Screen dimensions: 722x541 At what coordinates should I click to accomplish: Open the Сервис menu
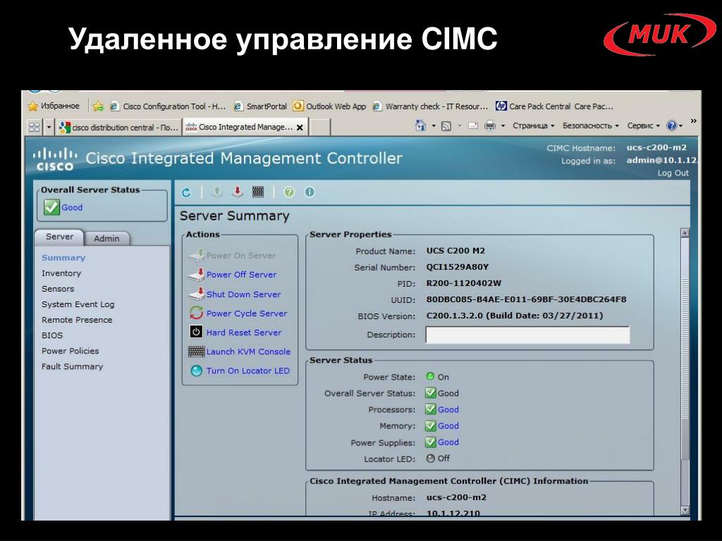[x=643, y=125]
